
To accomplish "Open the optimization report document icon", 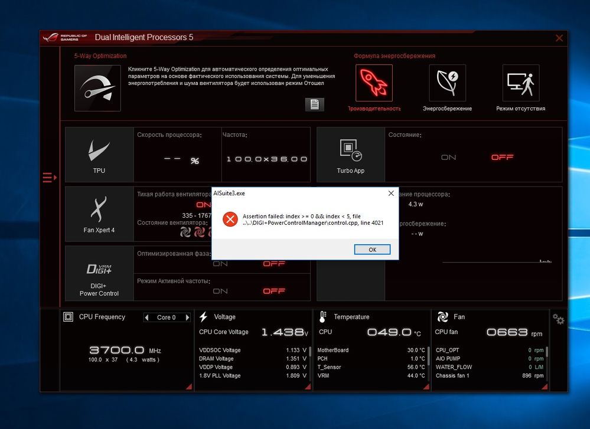I will (x=315, y=104).
